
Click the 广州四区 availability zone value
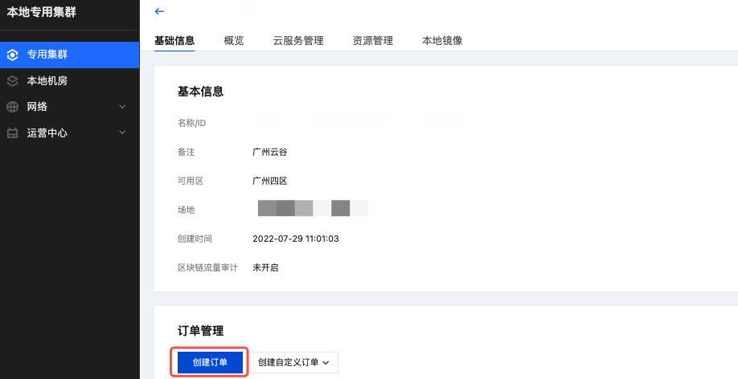point(269,181)
